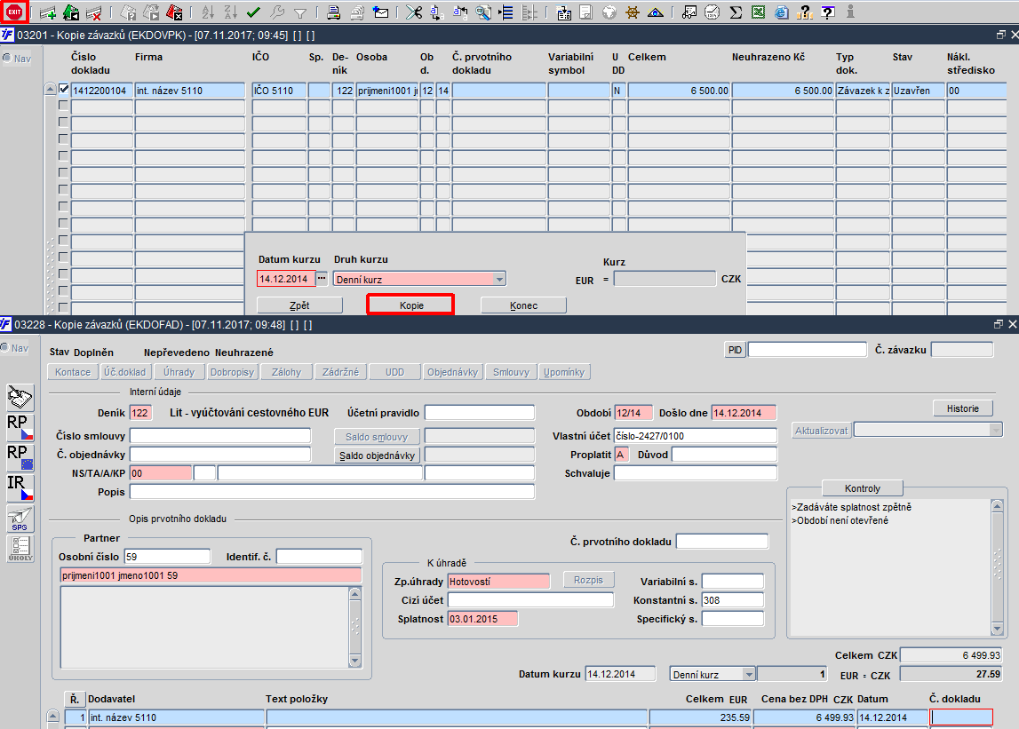Click the Popis input field
Image resolution: width=1019 pixels, height=729 pixels.
pos(332,492)
